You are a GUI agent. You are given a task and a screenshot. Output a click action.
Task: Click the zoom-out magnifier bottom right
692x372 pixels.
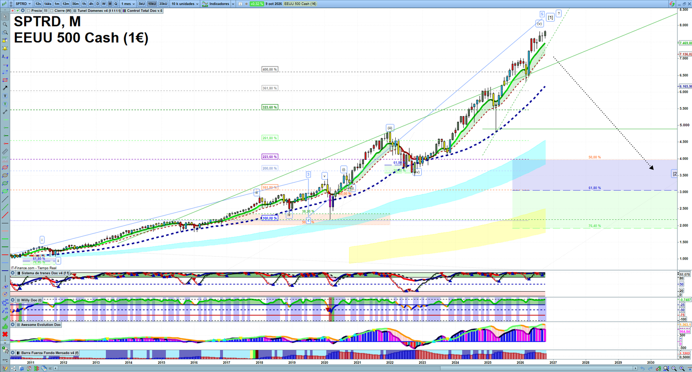(x=674, y=369)
